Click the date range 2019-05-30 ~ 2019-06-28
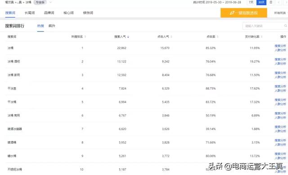This screenshot has height=175, width=288. (223, 2)
